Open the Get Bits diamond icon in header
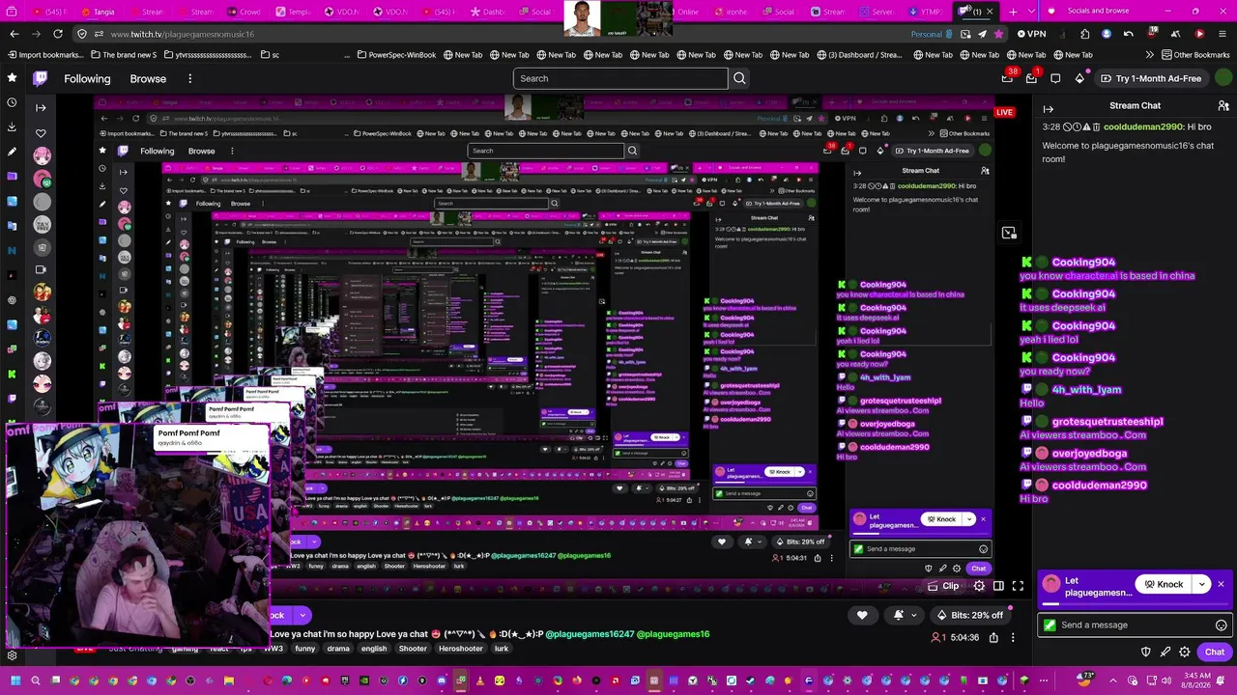1237x695 pixels. click(x=1079, y=78)
